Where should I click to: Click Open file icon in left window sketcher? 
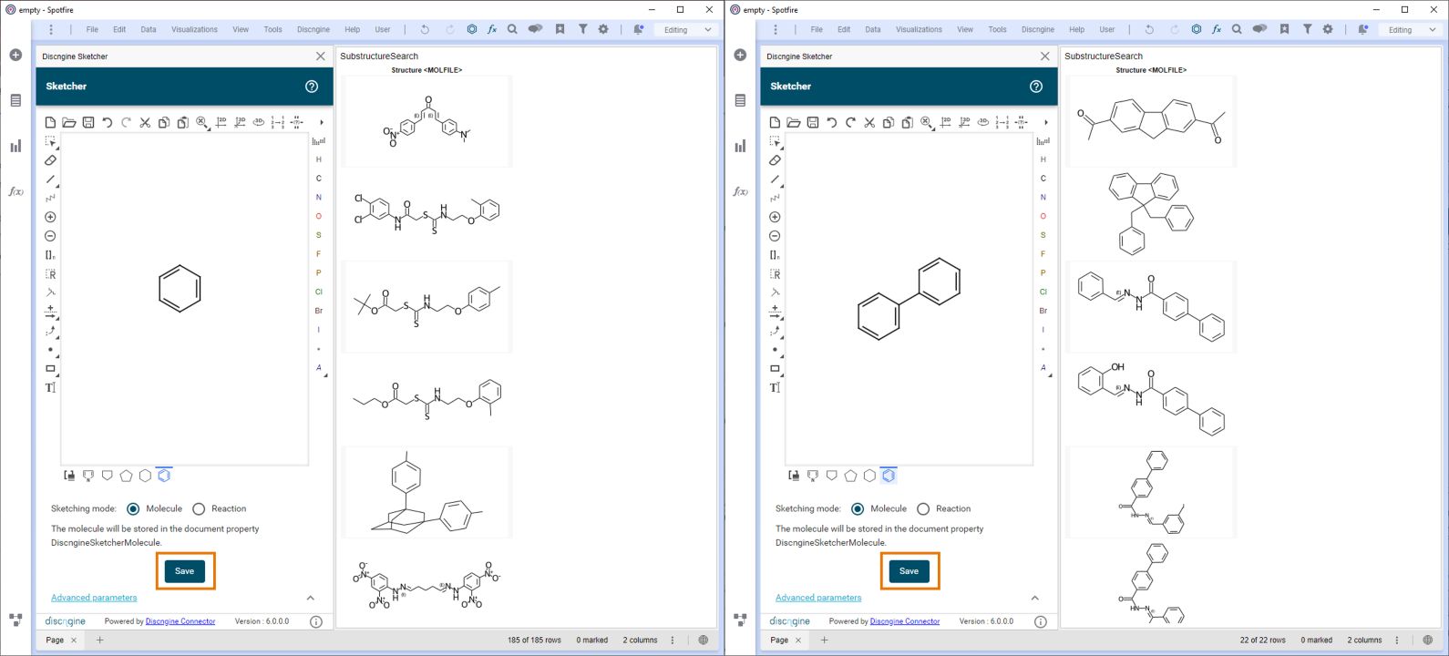click(x=69, y=122)
